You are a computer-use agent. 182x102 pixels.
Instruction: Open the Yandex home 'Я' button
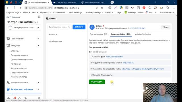click(14, 8)
